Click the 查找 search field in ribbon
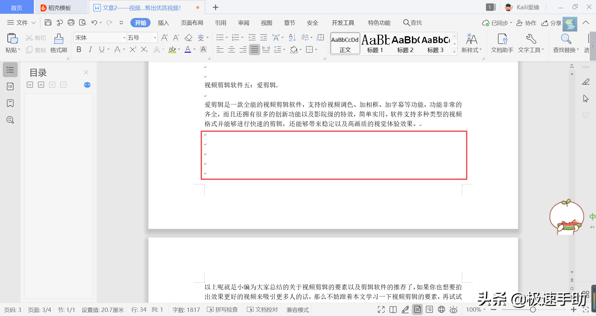Image resolution: width=596 pixels, height=316 pixels. pos(413,23)
